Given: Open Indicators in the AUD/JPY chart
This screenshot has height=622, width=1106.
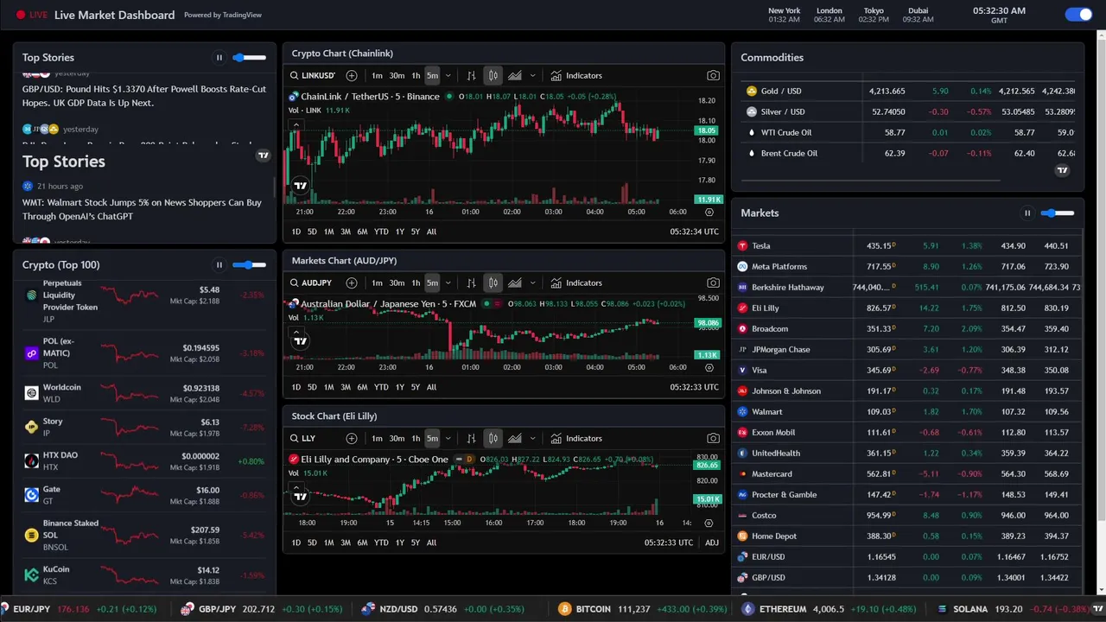Looking at the screenshot, I should 576,283.
